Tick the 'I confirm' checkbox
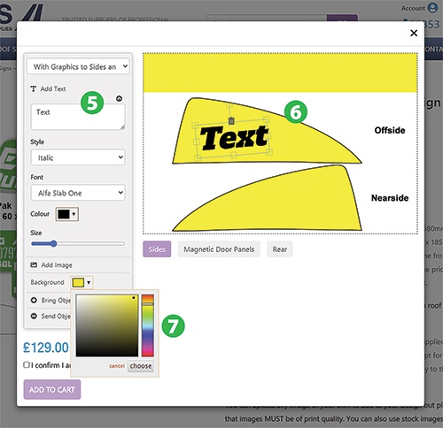 pyautogui.click(x=27, y=365)
